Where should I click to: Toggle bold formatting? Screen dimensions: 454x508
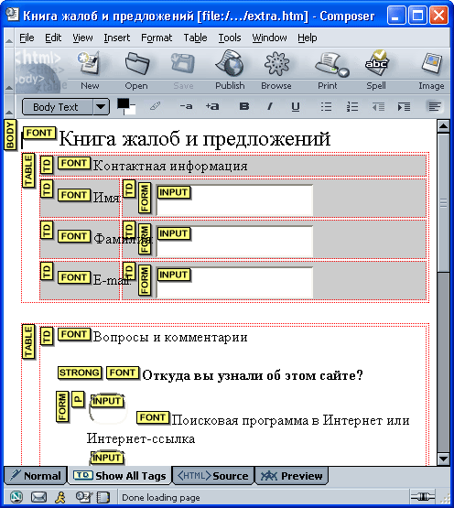tap(244, 106)
